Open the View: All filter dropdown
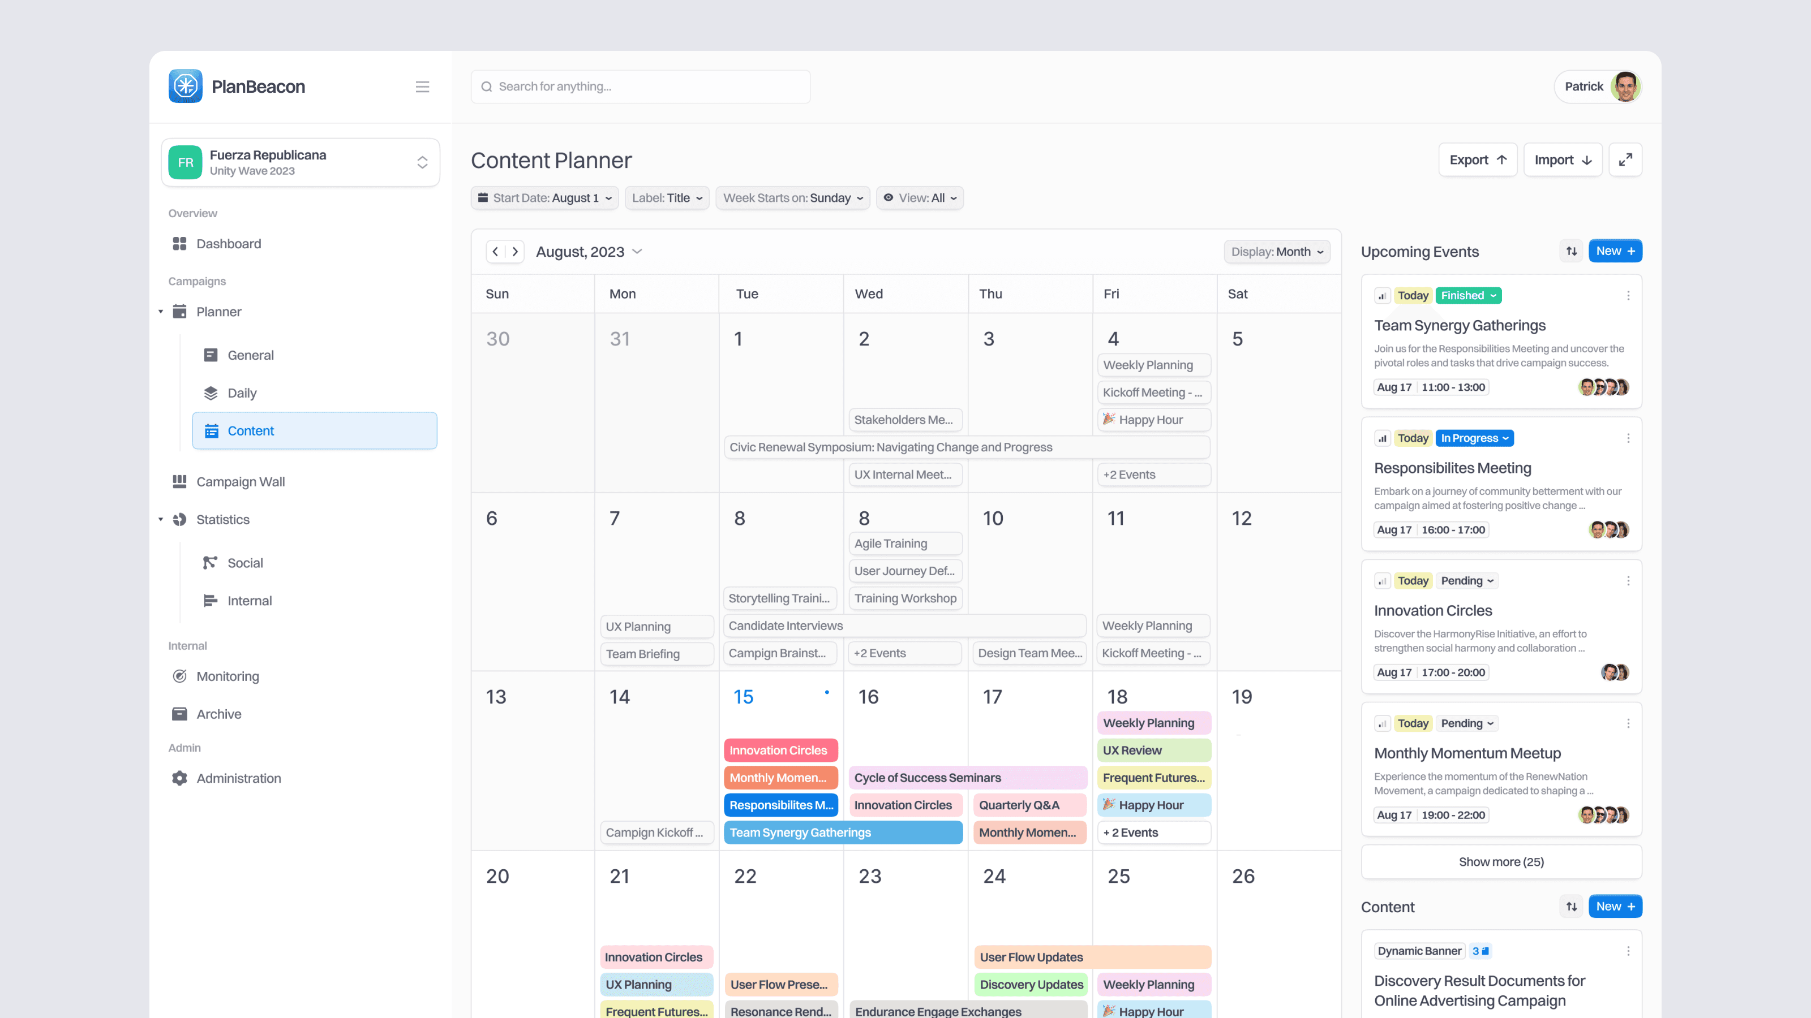Viewport: 1811px width, 1018px height. coord(920,197)
